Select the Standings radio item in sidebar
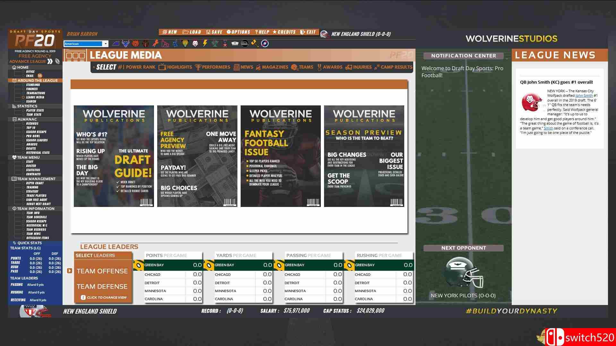The height and width of the screenshot is (346, 616). 23,85
